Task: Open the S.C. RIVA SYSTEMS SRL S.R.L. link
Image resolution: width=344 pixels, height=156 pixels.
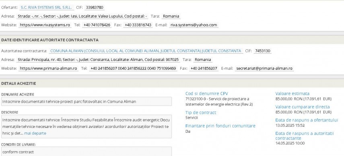Action: pos(46,8)
